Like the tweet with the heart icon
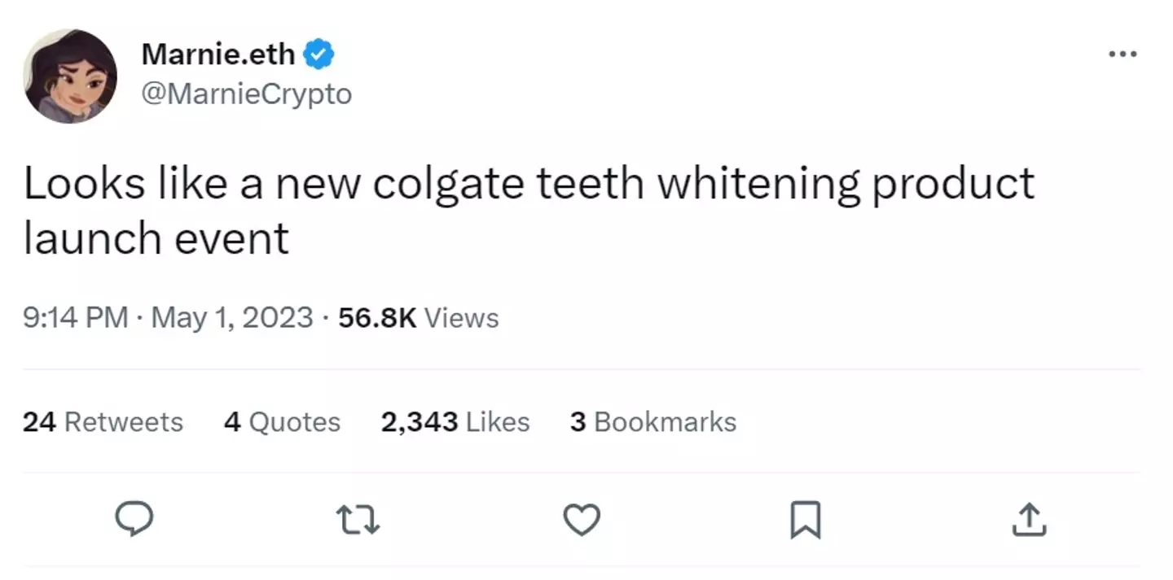Image resolution: width=1173 pixels, height=580 pixels. pyautogui.click(x=582, y=520)
